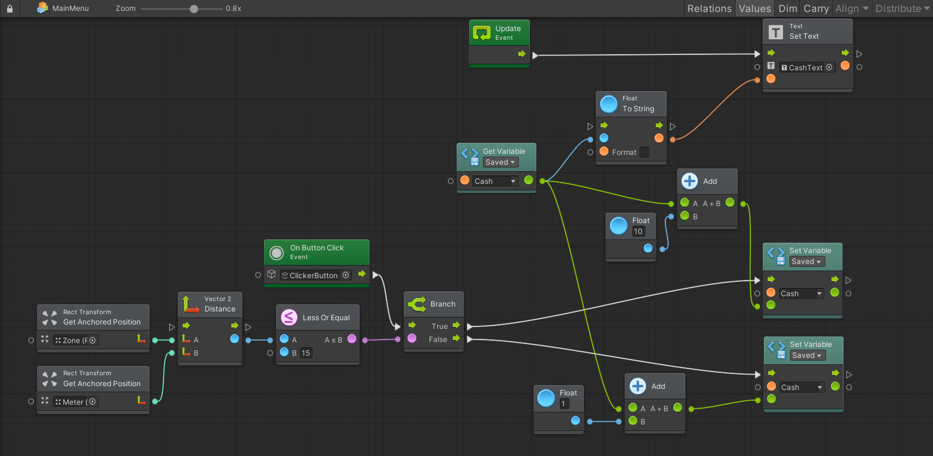Select the Meter object field

pyautogui.click(x=75, y=402)
